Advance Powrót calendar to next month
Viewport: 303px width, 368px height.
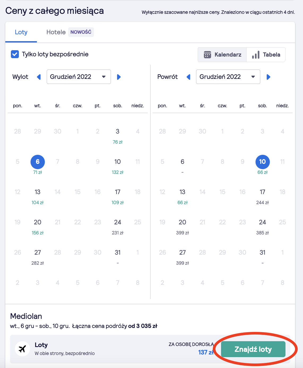[x=269, y=77]
